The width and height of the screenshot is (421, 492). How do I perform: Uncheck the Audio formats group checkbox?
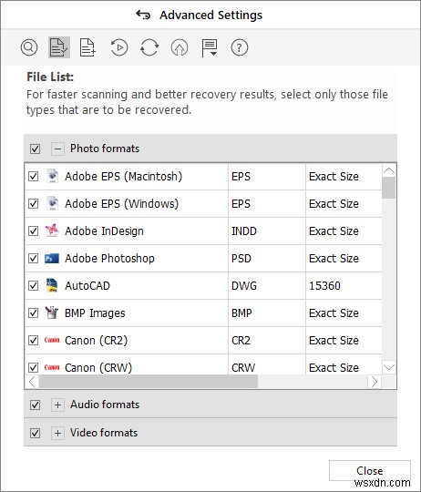[35, 405]
